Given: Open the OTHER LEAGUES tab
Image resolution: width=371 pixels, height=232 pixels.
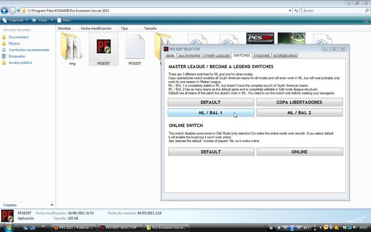Looking at the screenshot, I should [216, 55].
